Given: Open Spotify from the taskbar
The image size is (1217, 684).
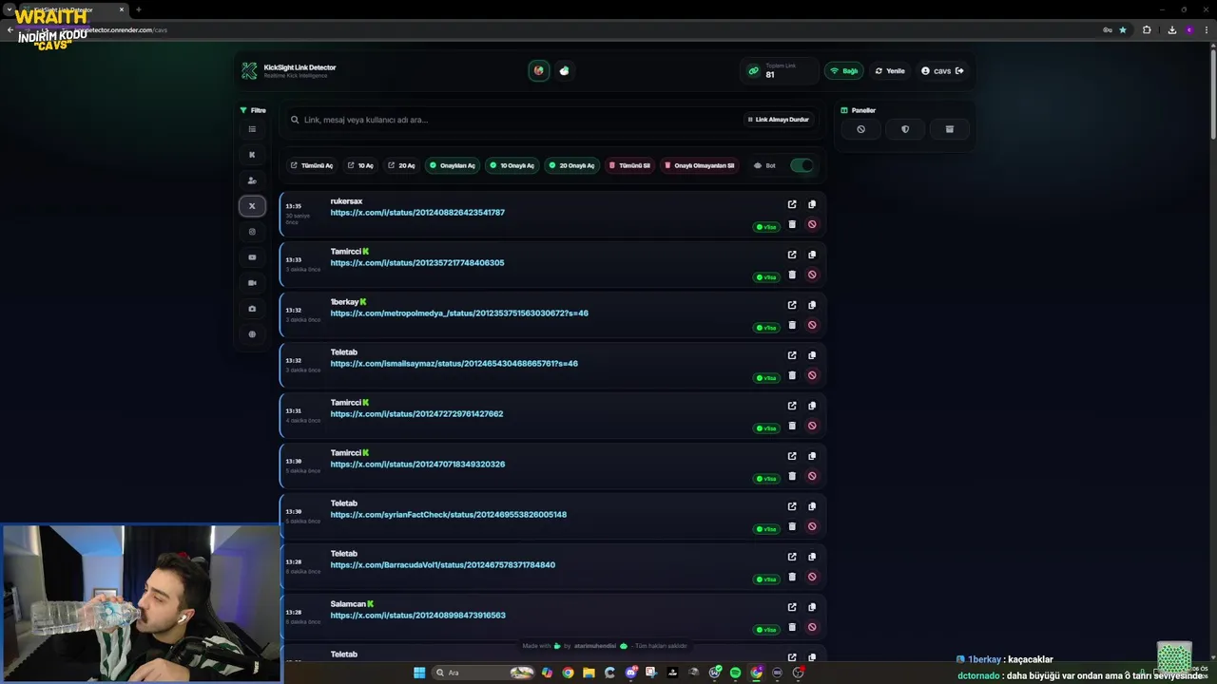Looking at the screenshot, I should click(735, 673).
